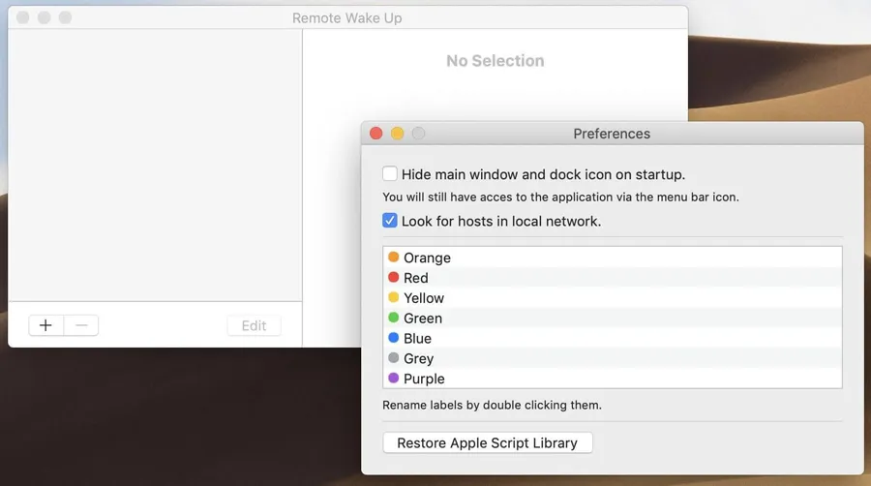
Task: Click Restore Apple Script Library button
Action: tap(488, 442)
